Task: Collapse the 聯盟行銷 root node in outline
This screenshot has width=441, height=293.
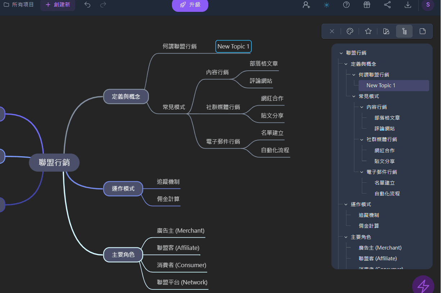Action: click(341, 53)
